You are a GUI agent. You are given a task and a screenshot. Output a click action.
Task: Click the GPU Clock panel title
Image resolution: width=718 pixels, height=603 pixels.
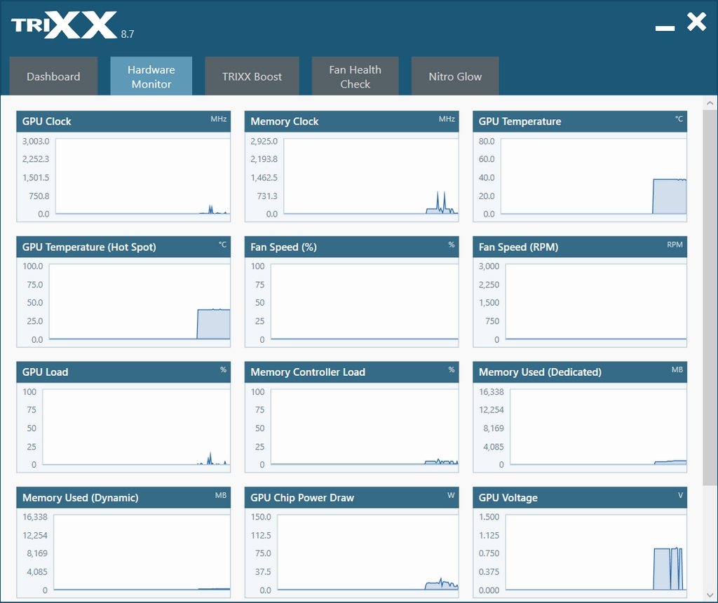pyautogui.click(x=47, y=121)
